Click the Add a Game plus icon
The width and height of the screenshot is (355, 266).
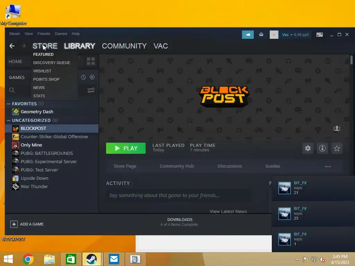click(14, 224)
